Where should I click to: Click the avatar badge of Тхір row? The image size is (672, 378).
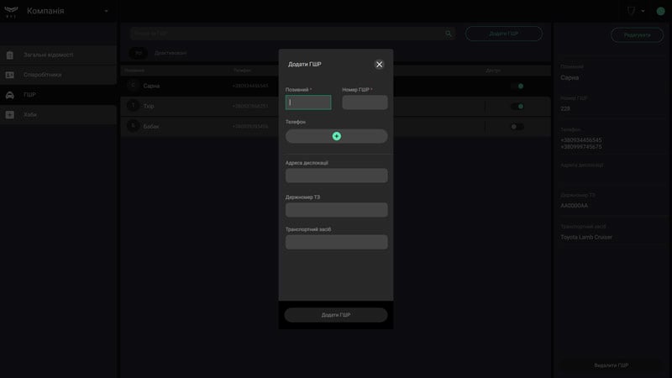tap(133, 106)
